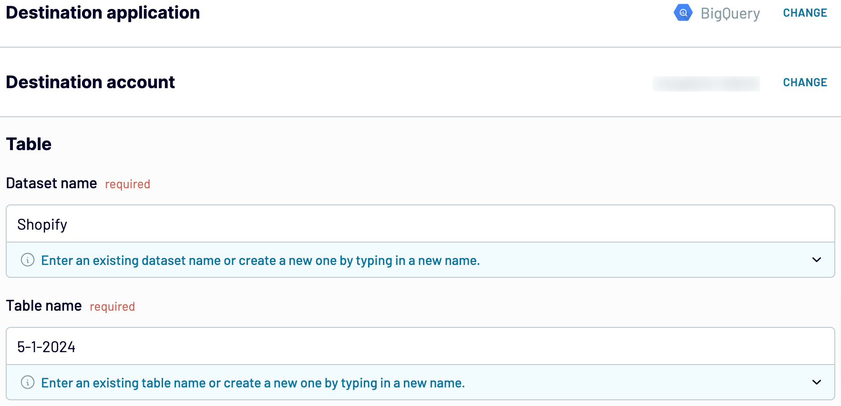Click the blurred destination account value
This screenshot has width=841, height=406.
click(706, 83)
